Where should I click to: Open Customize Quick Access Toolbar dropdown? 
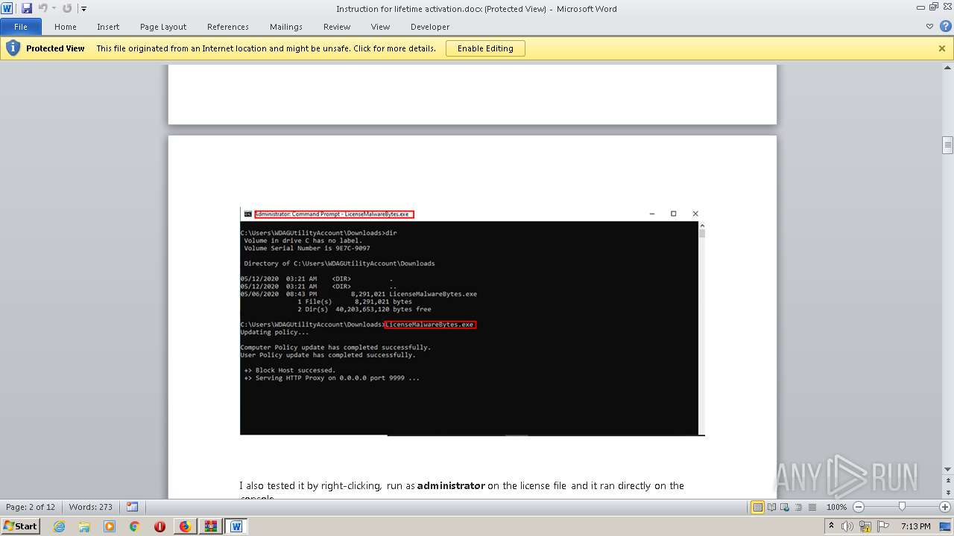point(83,9)
